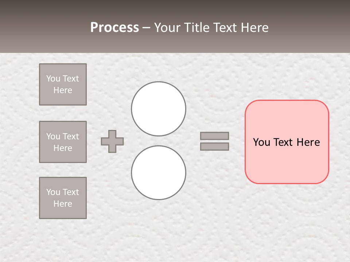The width and height of the screenshot is (350, 262).
Task: Click the 'You Text Here' label in the pink box
Action: [x=287, y=142]
